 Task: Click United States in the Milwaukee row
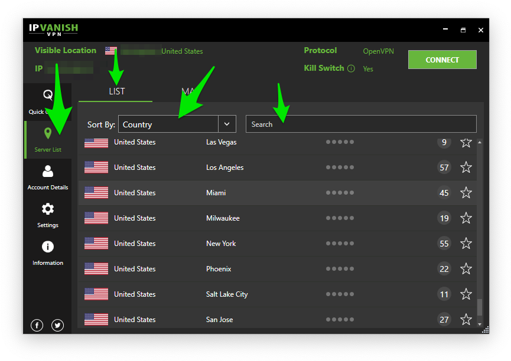point(135,218)
